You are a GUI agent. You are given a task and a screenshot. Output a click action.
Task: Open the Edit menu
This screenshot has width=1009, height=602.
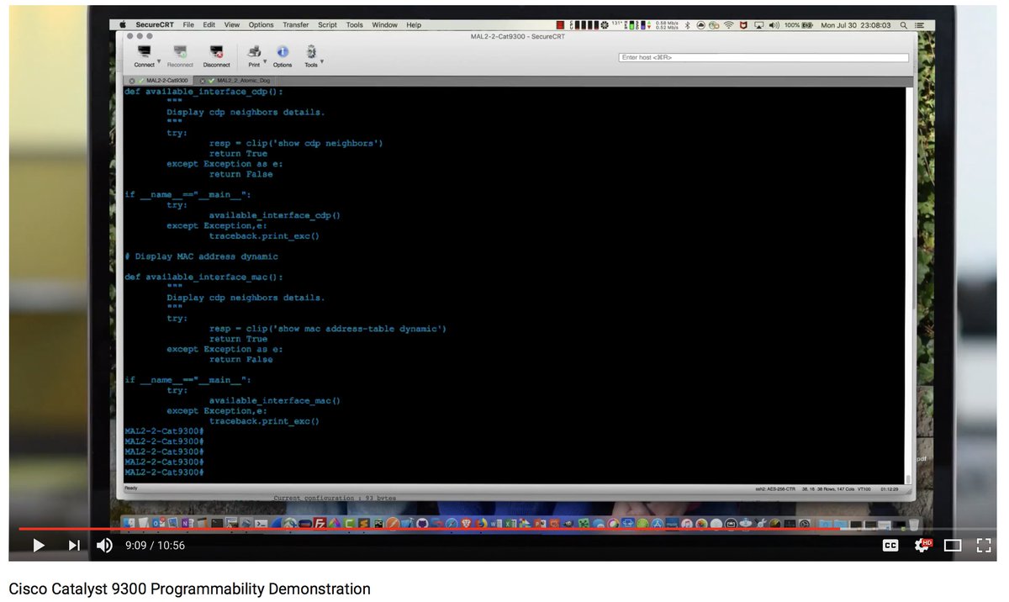click(x=209, y=25)
